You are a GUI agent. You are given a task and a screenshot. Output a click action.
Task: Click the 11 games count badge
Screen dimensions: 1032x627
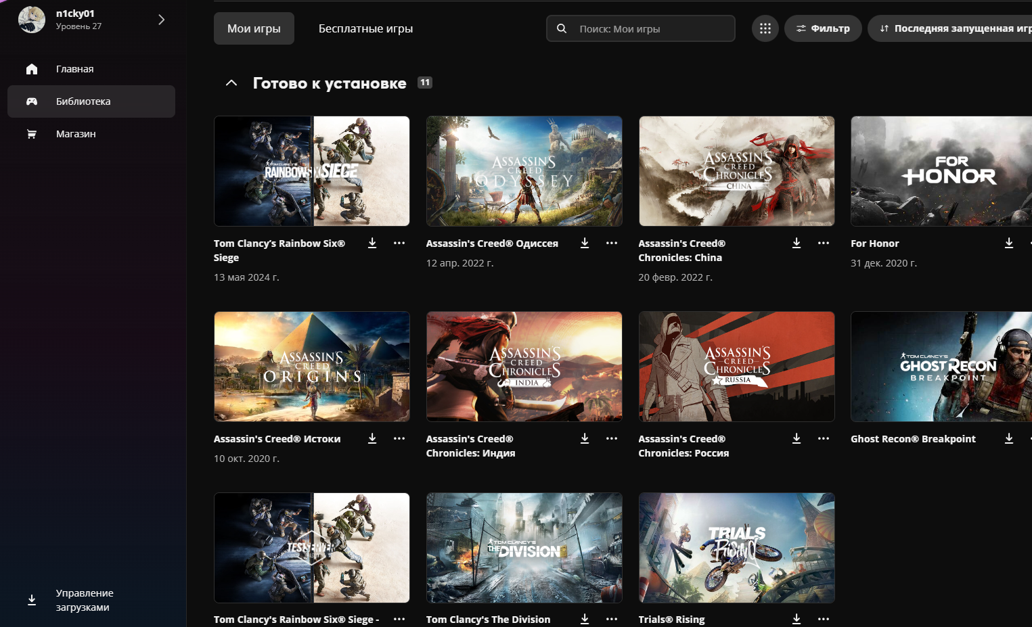[x=425, y=83]
